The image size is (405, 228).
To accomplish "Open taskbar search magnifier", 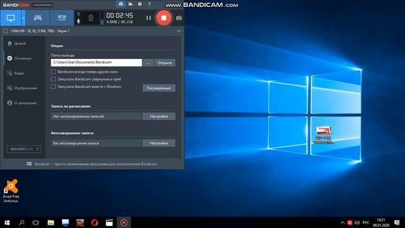I will pyautogui.click(x=22, y=222).
